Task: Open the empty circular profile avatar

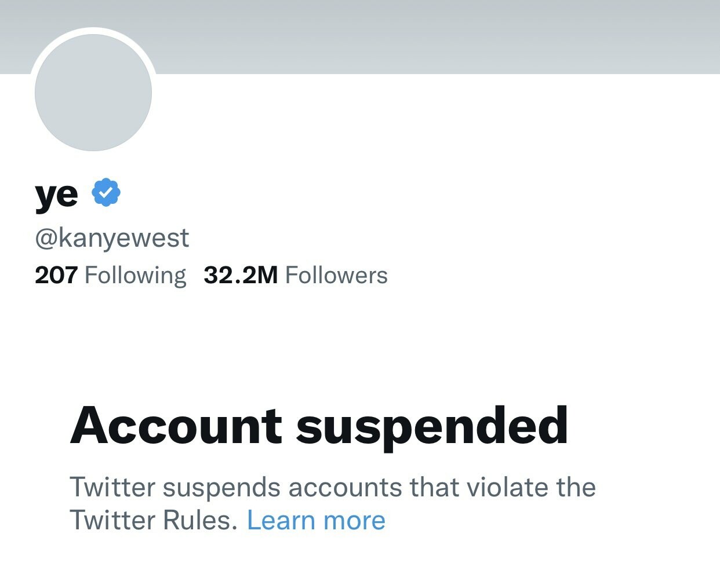Action: tap(93, 93)
